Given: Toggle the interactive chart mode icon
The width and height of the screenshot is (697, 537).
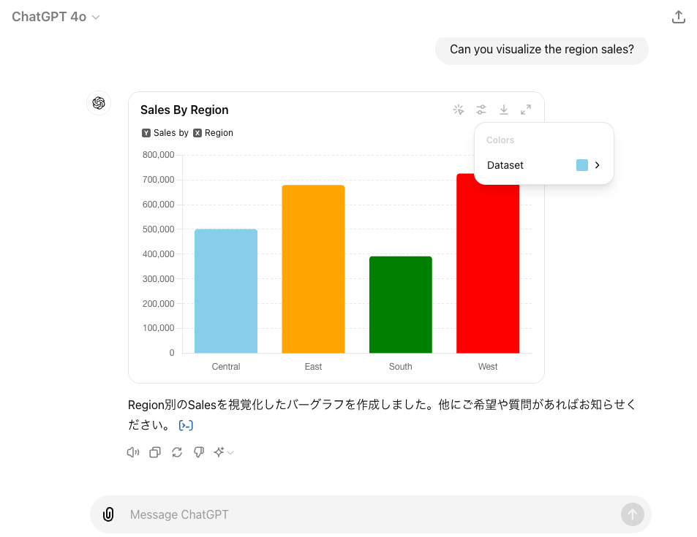Looking at the screenshot, I should click(x=459, y=110).
